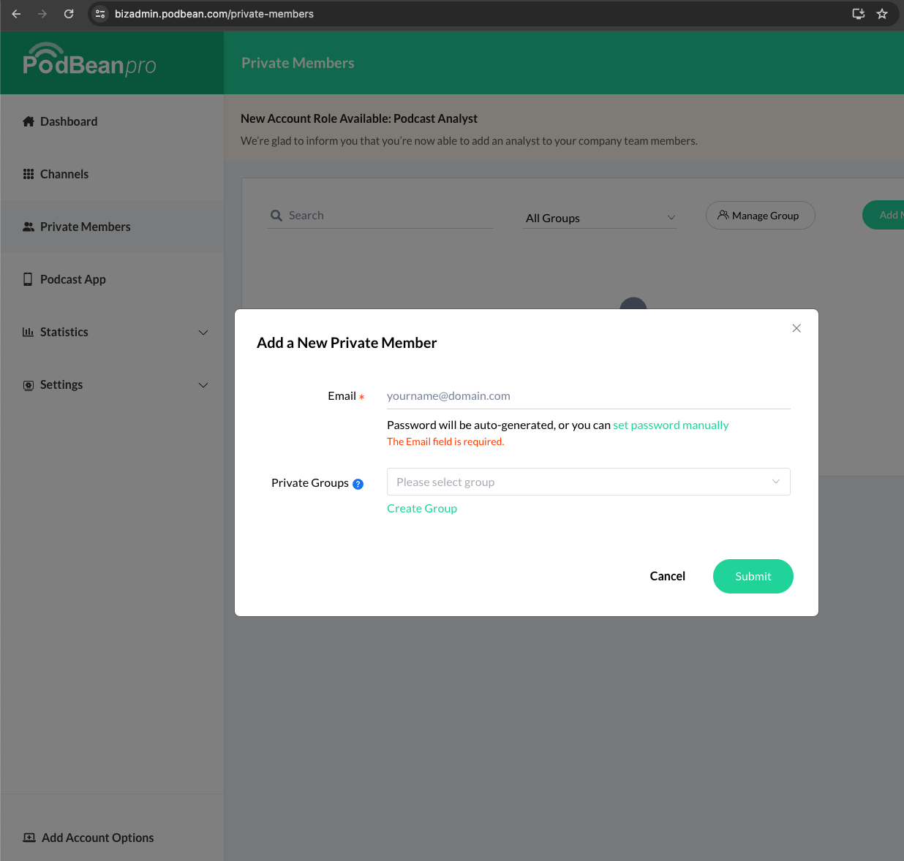904x861 pixels.
Task: Click the Create Group link
Action: pos(422,509)
